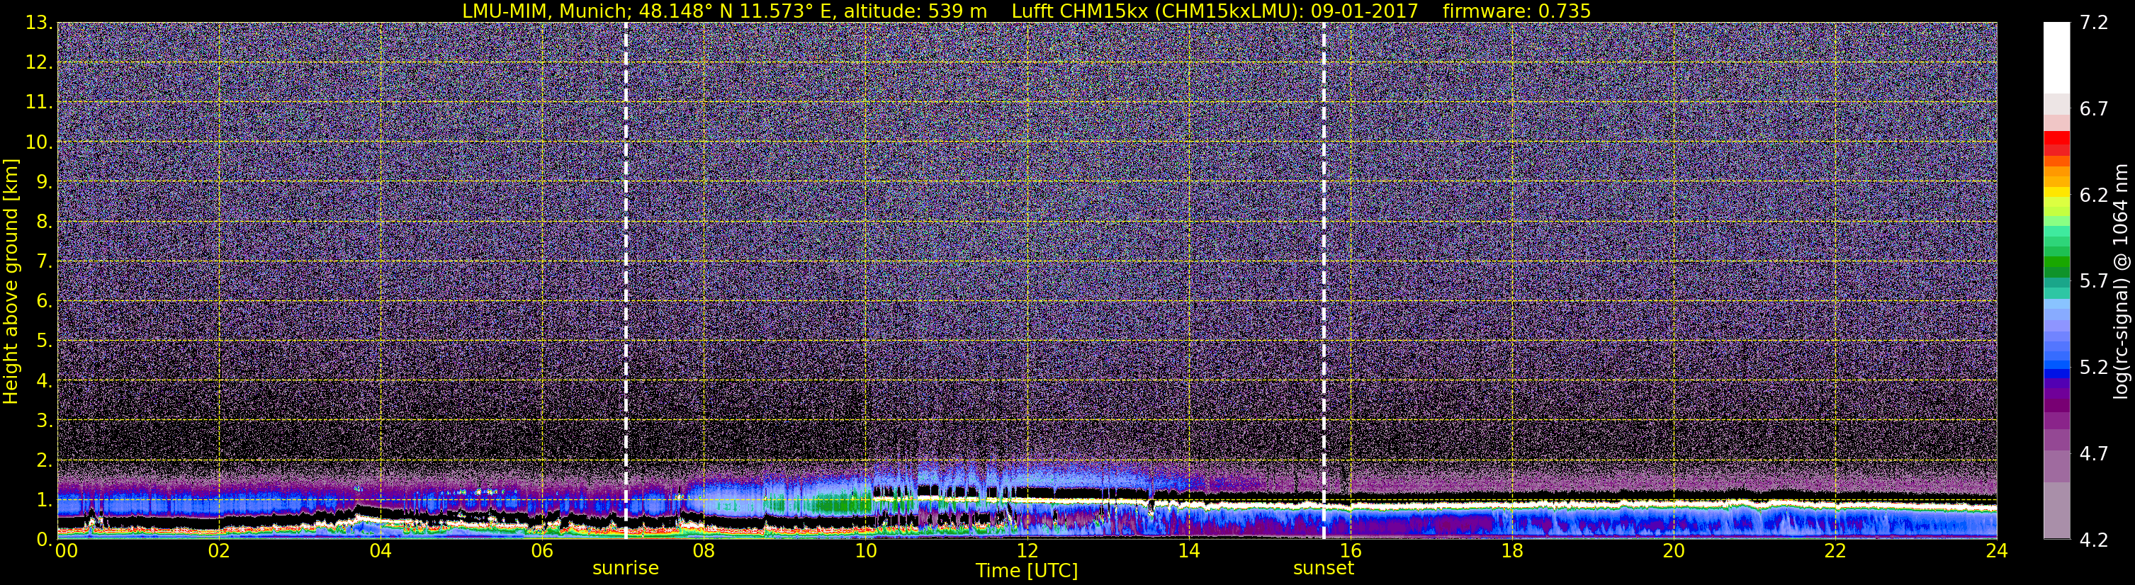Click the time axis tick '04'

click(x=381, y=551)
